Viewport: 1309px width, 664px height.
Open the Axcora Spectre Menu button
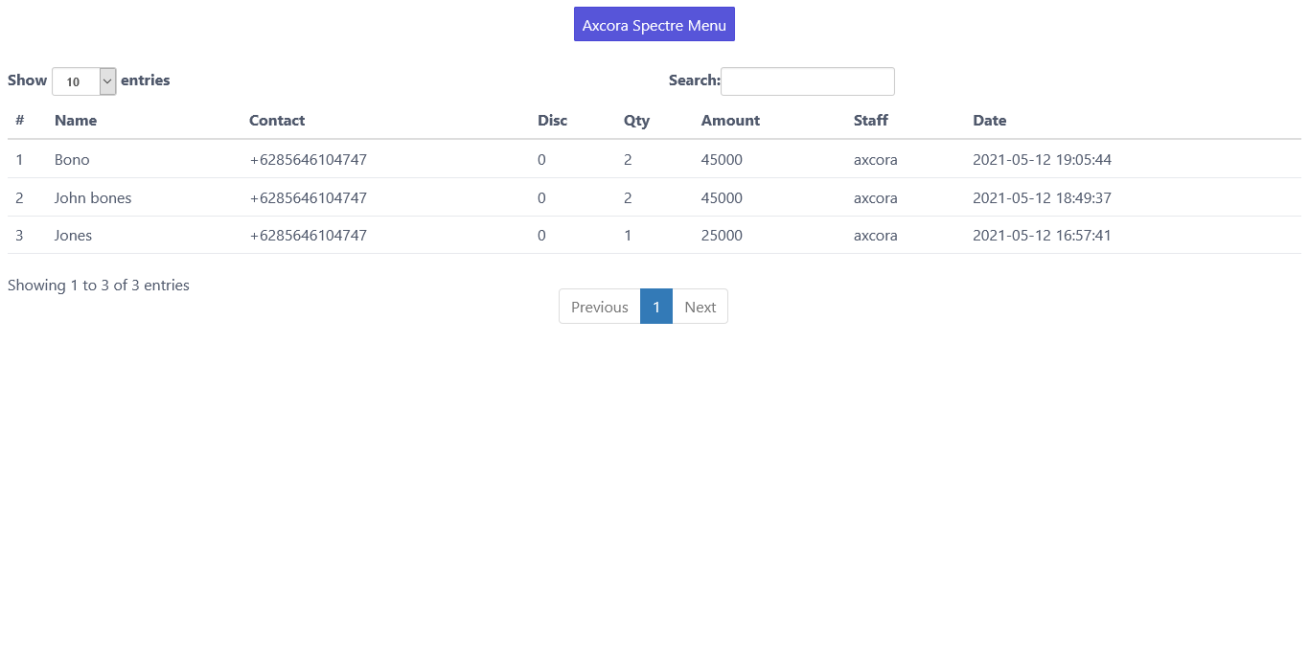coord(654,25)
